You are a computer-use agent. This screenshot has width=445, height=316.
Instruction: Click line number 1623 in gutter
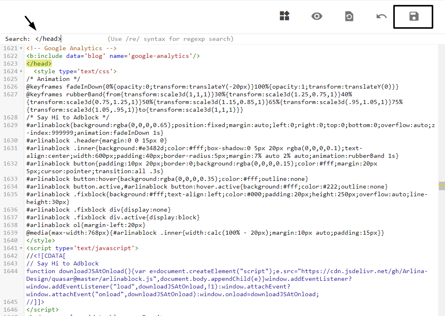(11, 64)
